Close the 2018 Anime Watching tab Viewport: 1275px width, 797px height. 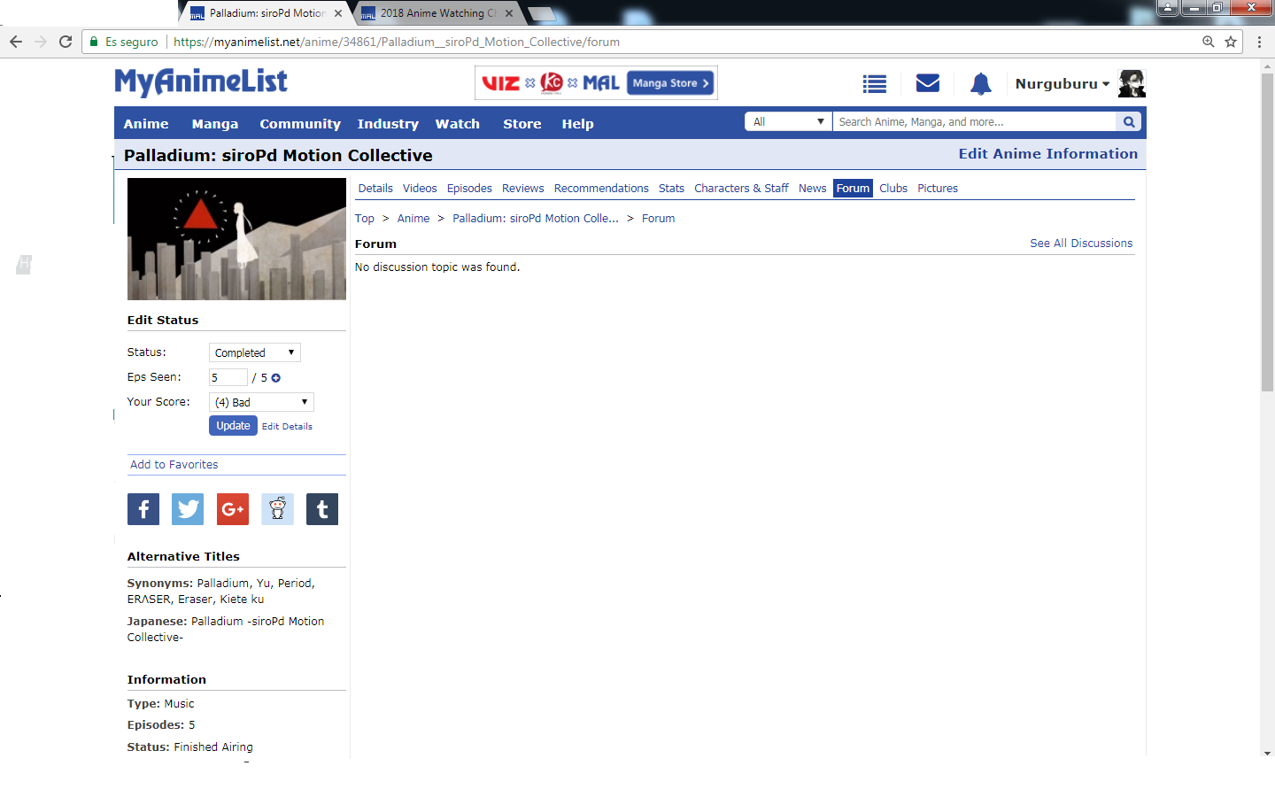click(x=509, y=13)
